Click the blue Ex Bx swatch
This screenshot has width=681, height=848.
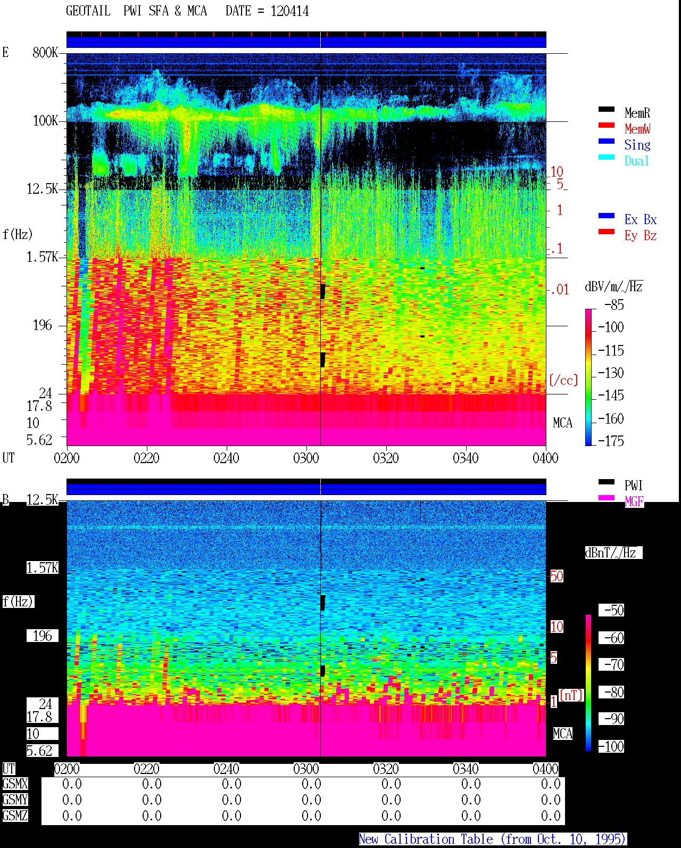pos(607,216)
